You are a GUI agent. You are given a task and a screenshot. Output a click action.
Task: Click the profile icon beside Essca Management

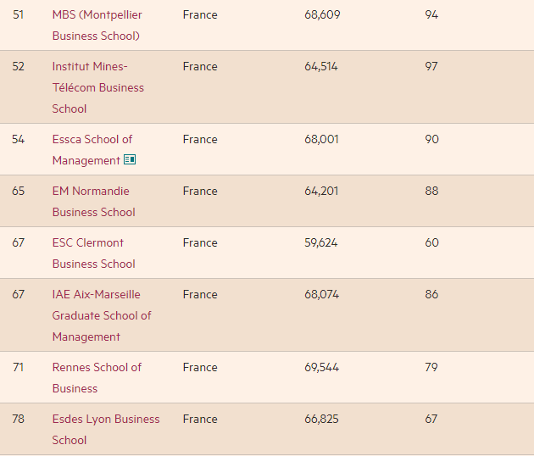(x=130, y=159)
